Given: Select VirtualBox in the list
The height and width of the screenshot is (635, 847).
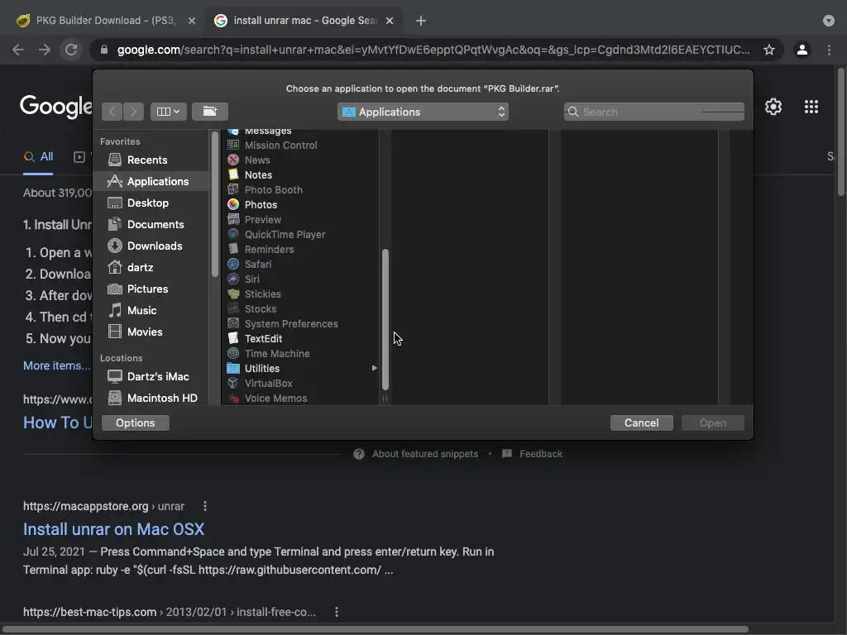Looking at the screenshot, I should tap(301, 384).
